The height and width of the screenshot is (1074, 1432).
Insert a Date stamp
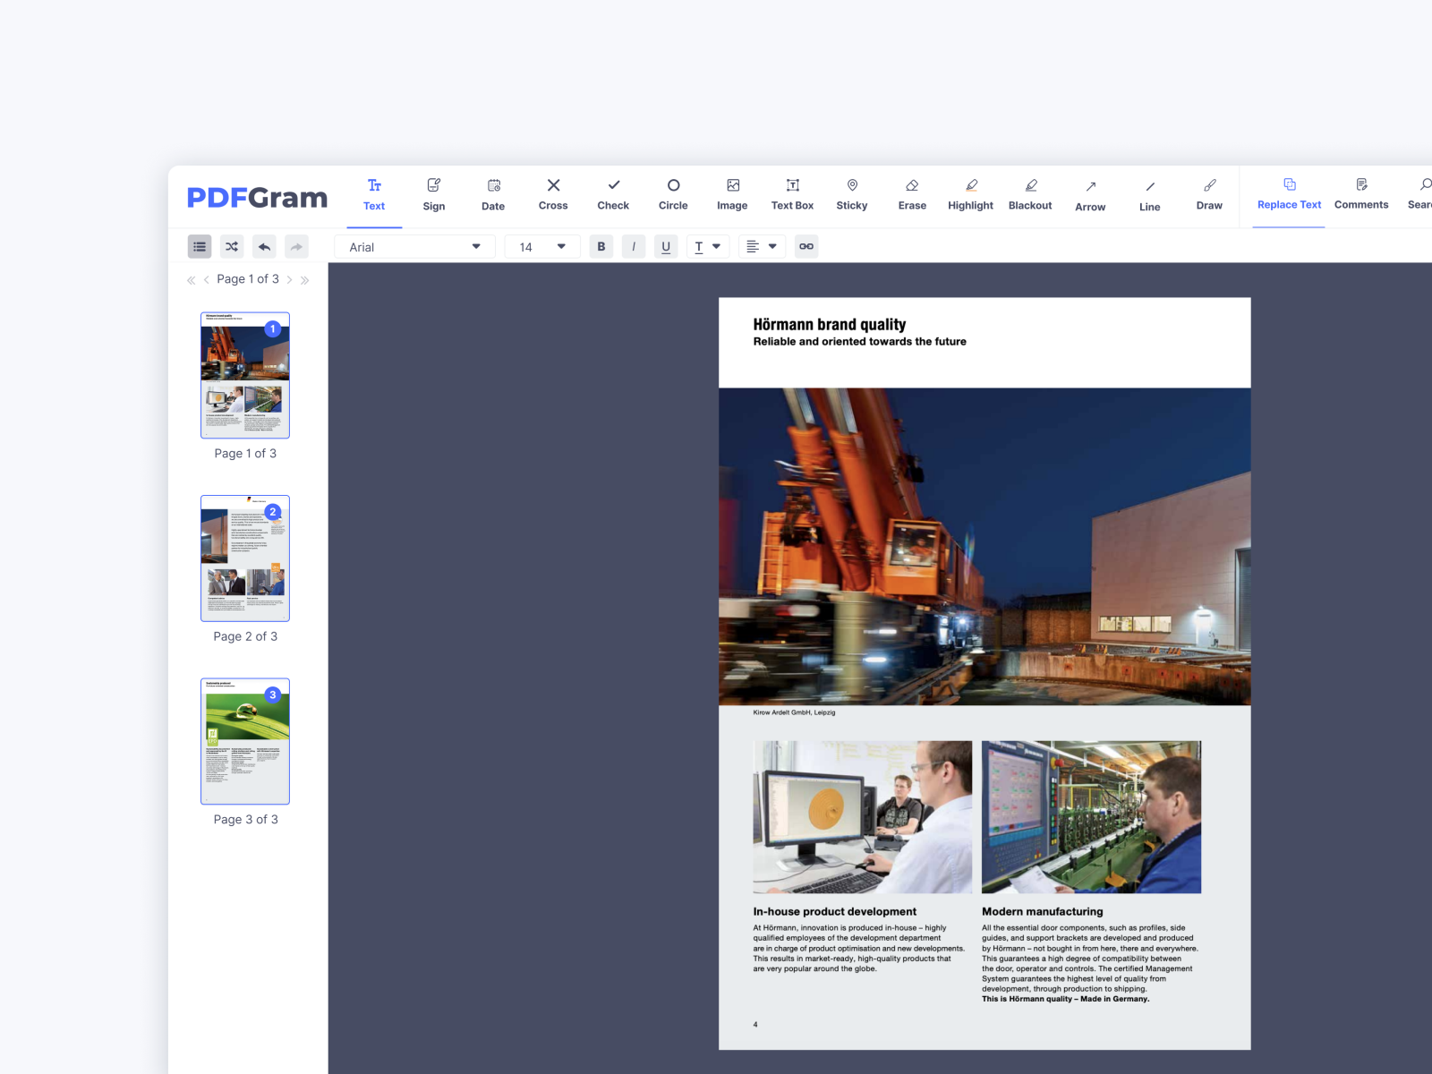point(493,194)
